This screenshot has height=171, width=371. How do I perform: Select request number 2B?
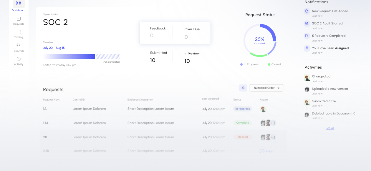(45, 137)
